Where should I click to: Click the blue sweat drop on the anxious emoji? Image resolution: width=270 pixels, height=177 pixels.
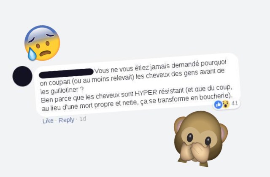(32, 54)
